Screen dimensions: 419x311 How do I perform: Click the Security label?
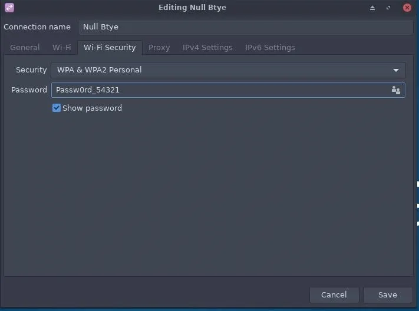tap(31, 70)
